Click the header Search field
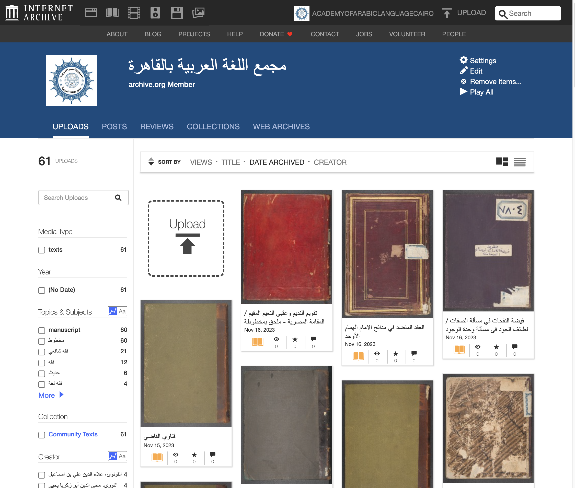 [x=528, y=13]
